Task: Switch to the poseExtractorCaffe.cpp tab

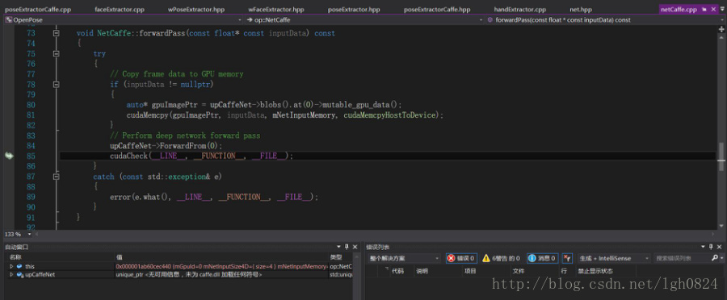Action: click(x=37, y=9)
